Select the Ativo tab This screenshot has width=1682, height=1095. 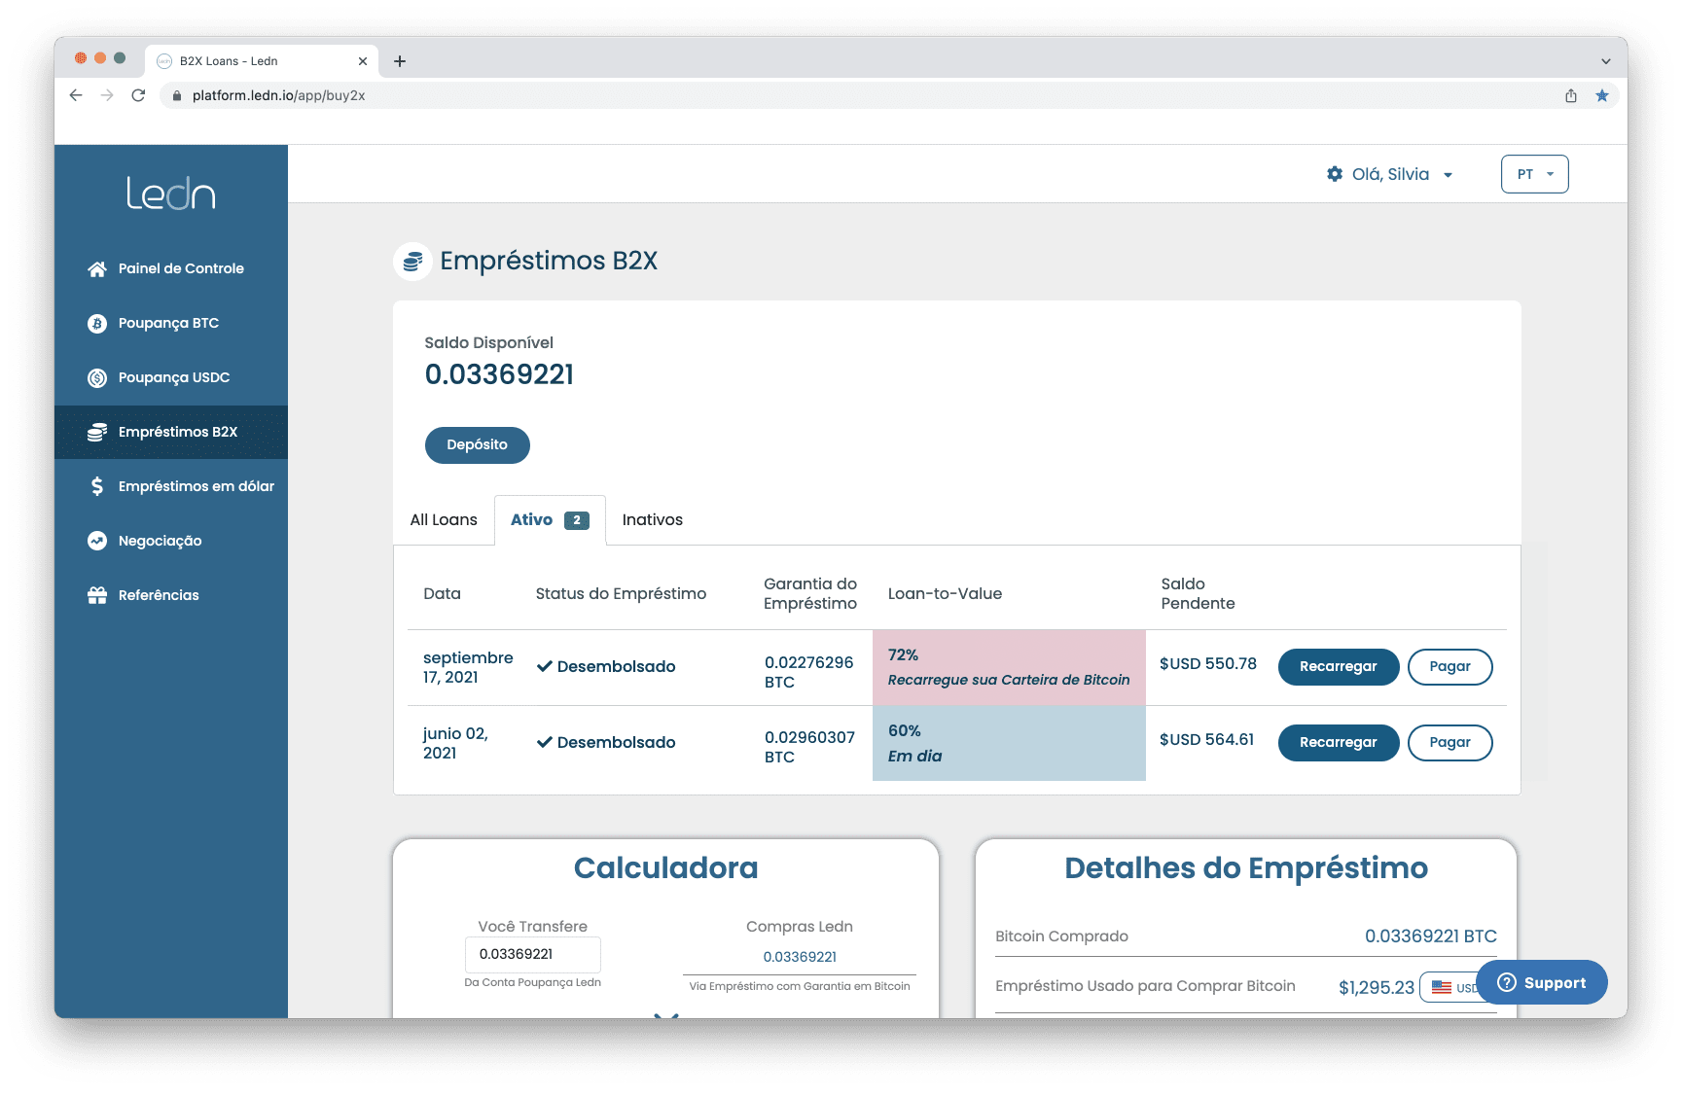[550, 520]
